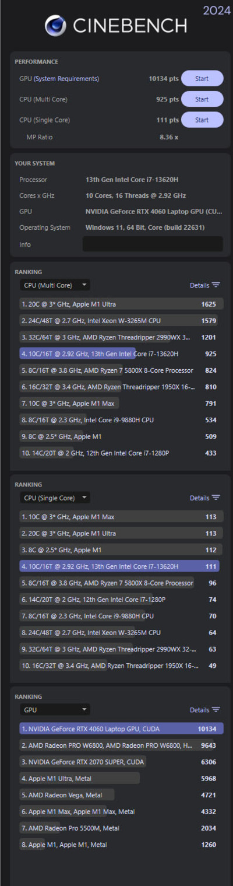This screenshot has height=886, width=233.
Task: Select NVIDIA GeForce RTX 4060 Laptop GPU row
Action: 121,729
